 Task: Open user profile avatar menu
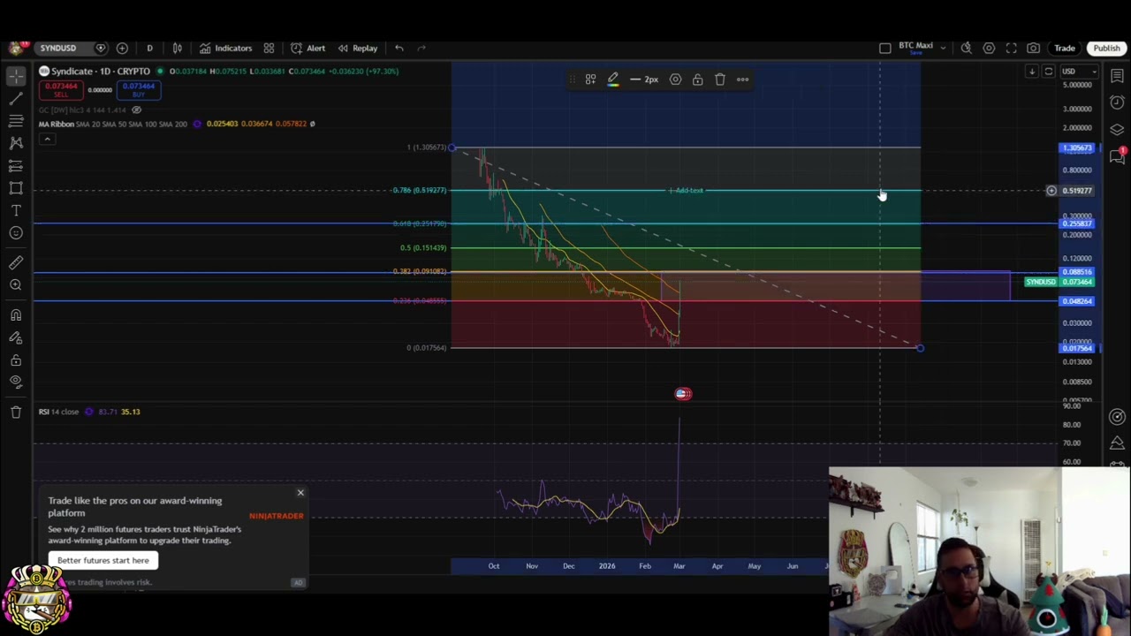point(16,48)
